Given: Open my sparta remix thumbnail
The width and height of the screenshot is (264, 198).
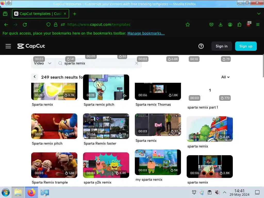Looking at the screenshot, I should [158, 162].
